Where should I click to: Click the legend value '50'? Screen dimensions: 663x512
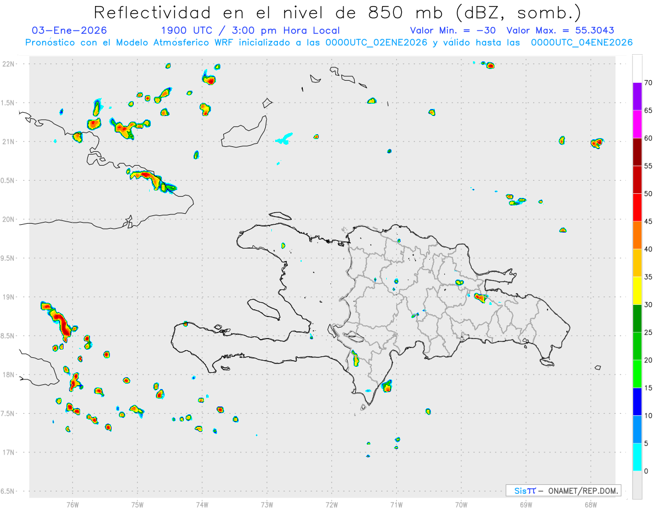pyautogui.click(x=648, y=194)
